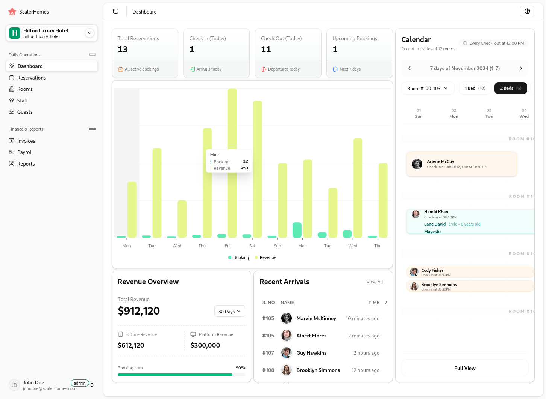Image resolution: width=546 pixels, height=399 pixels.
Task: Collapse the Daily Operations section
Action: pyautogui.click(x=92, y=54)
